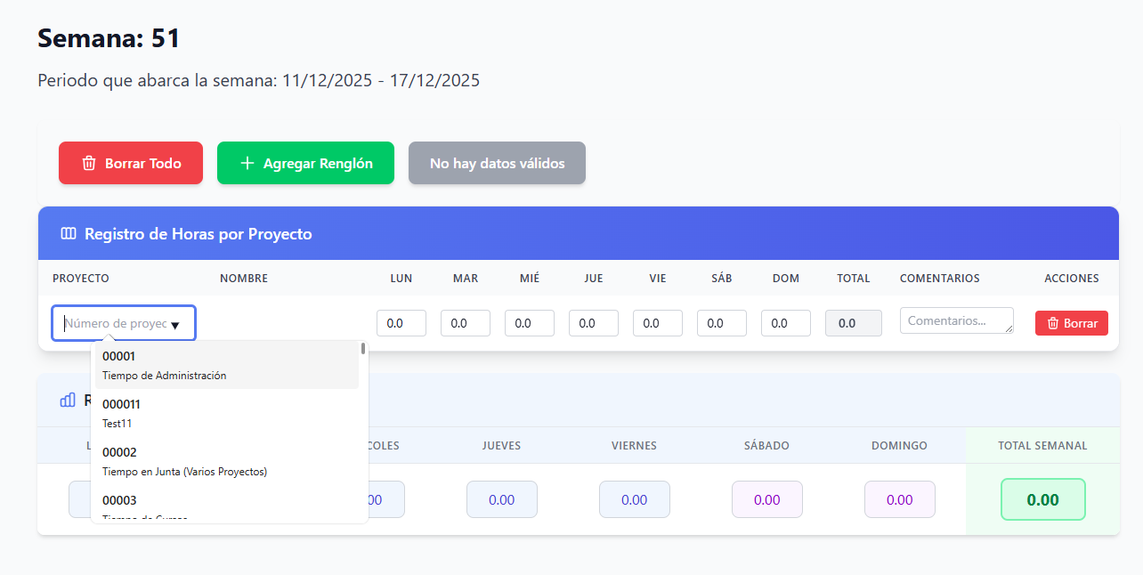Open the project number dropdown arrow

coord(175,325)
